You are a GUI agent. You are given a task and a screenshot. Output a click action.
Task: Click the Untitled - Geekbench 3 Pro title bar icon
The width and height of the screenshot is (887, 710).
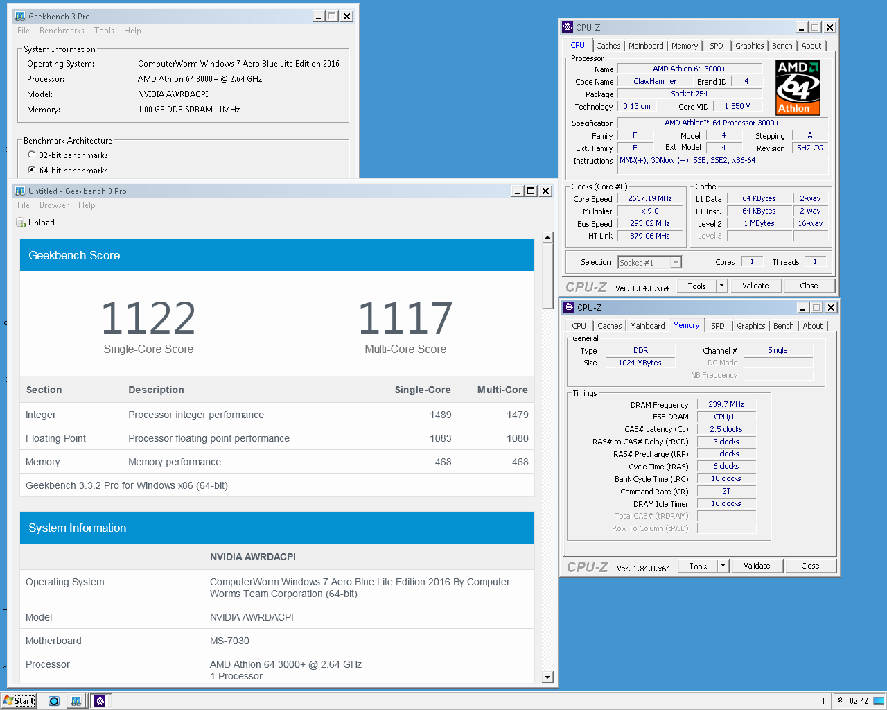[21, 191]
